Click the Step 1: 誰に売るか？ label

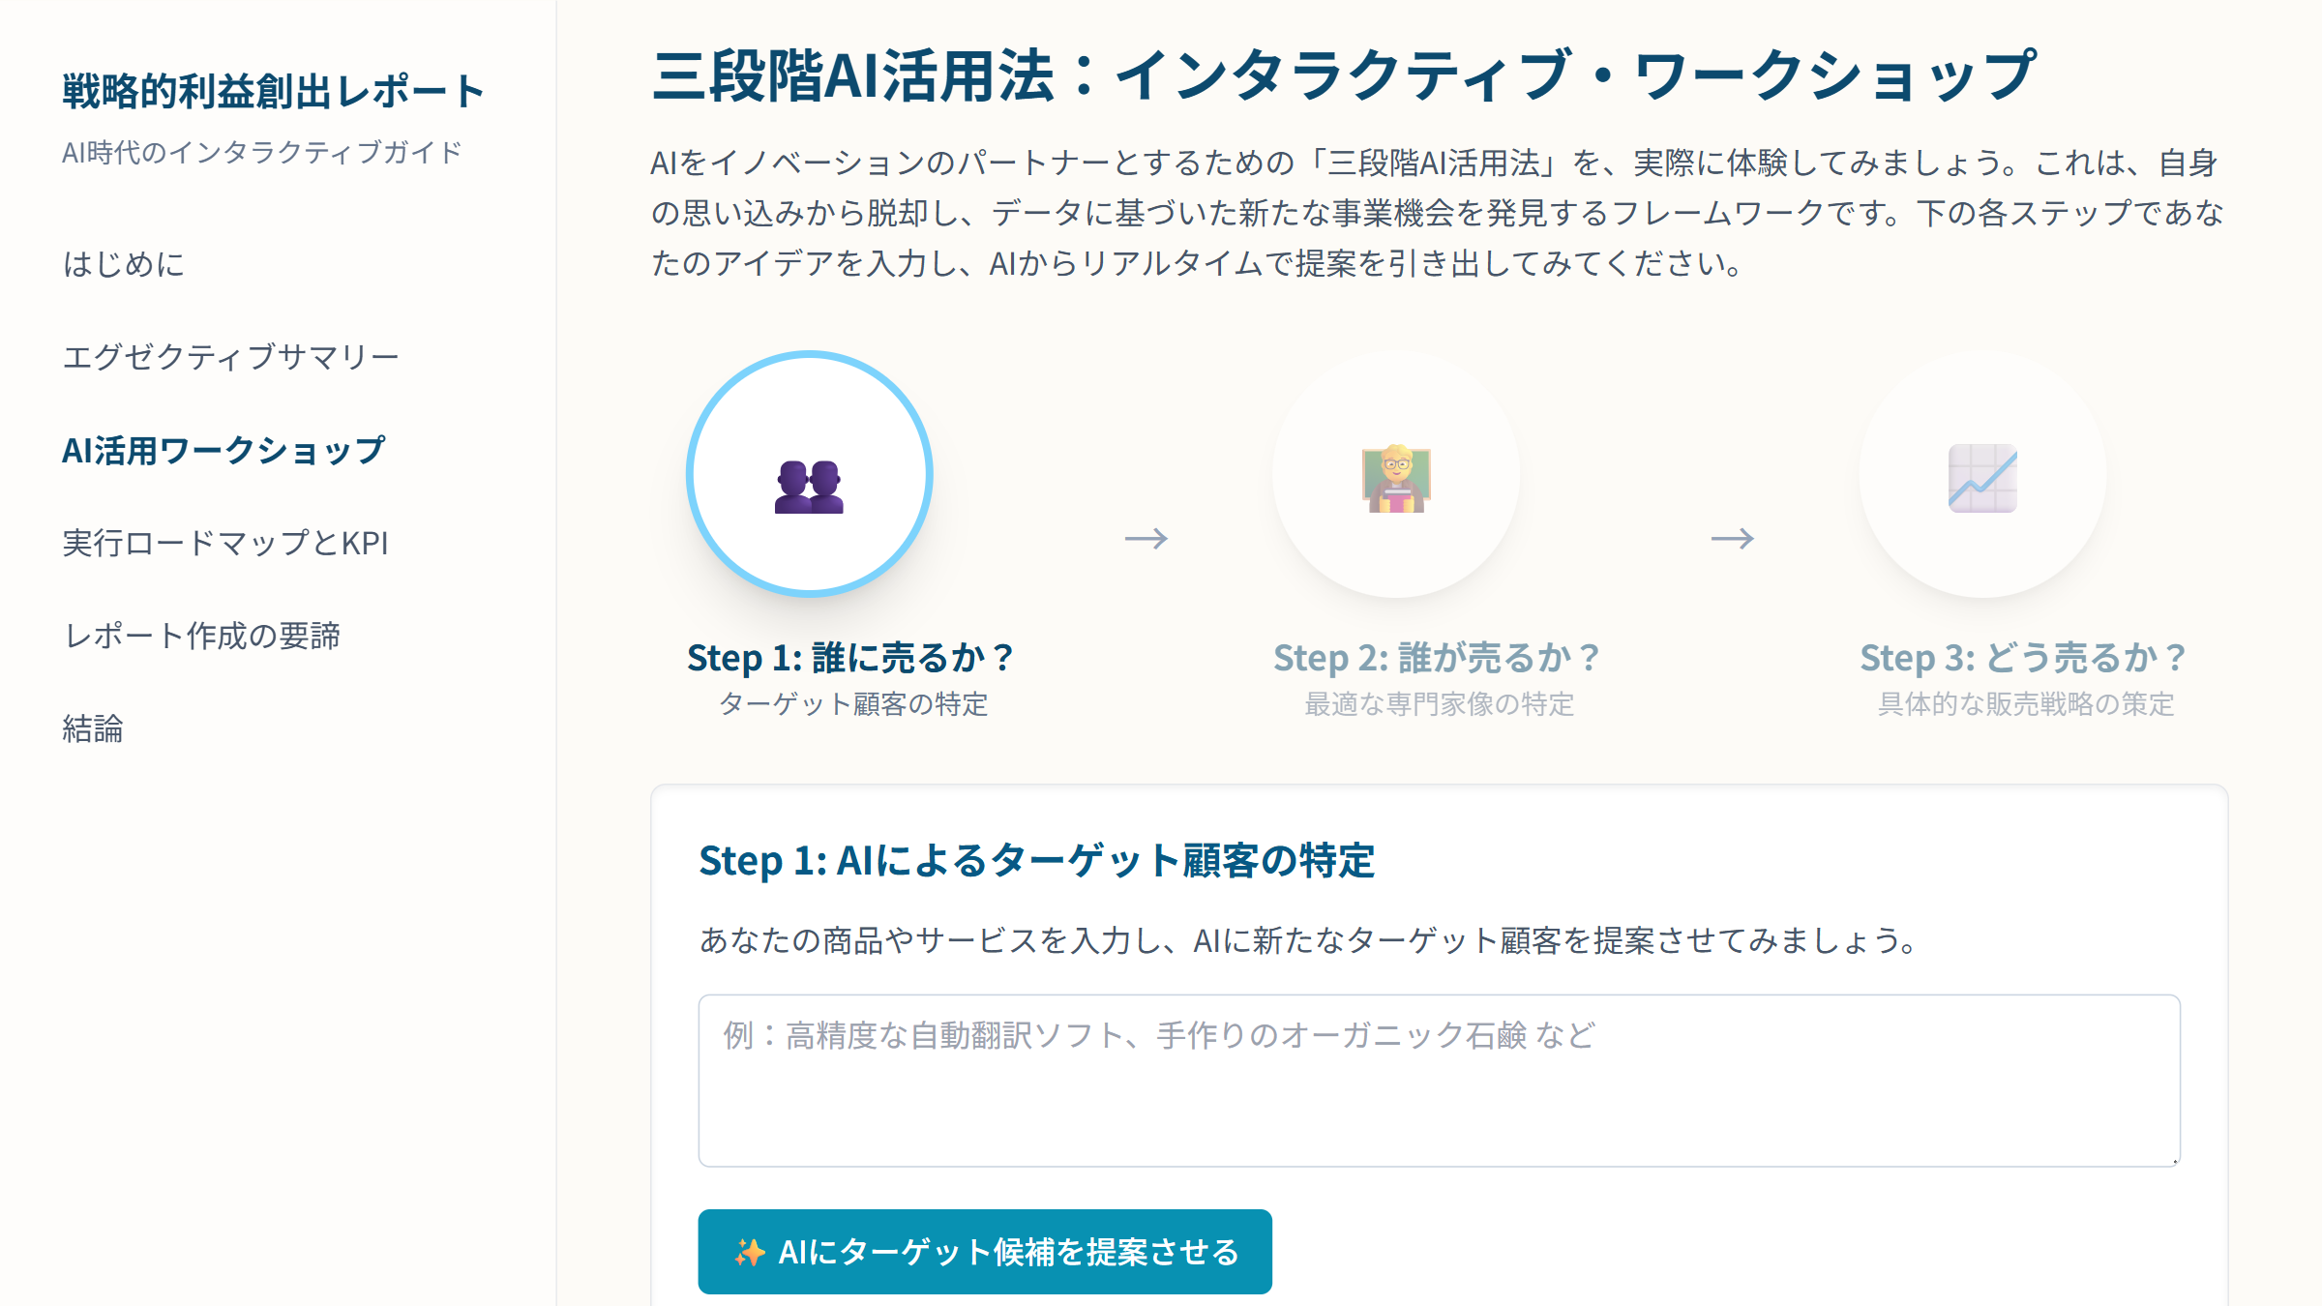[x=851, y=658]
